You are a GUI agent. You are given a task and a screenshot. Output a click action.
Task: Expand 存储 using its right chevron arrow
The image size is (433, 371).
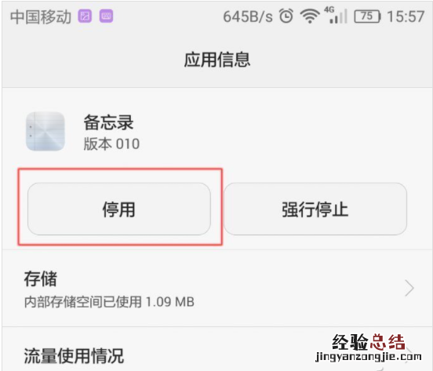[409, 288]
